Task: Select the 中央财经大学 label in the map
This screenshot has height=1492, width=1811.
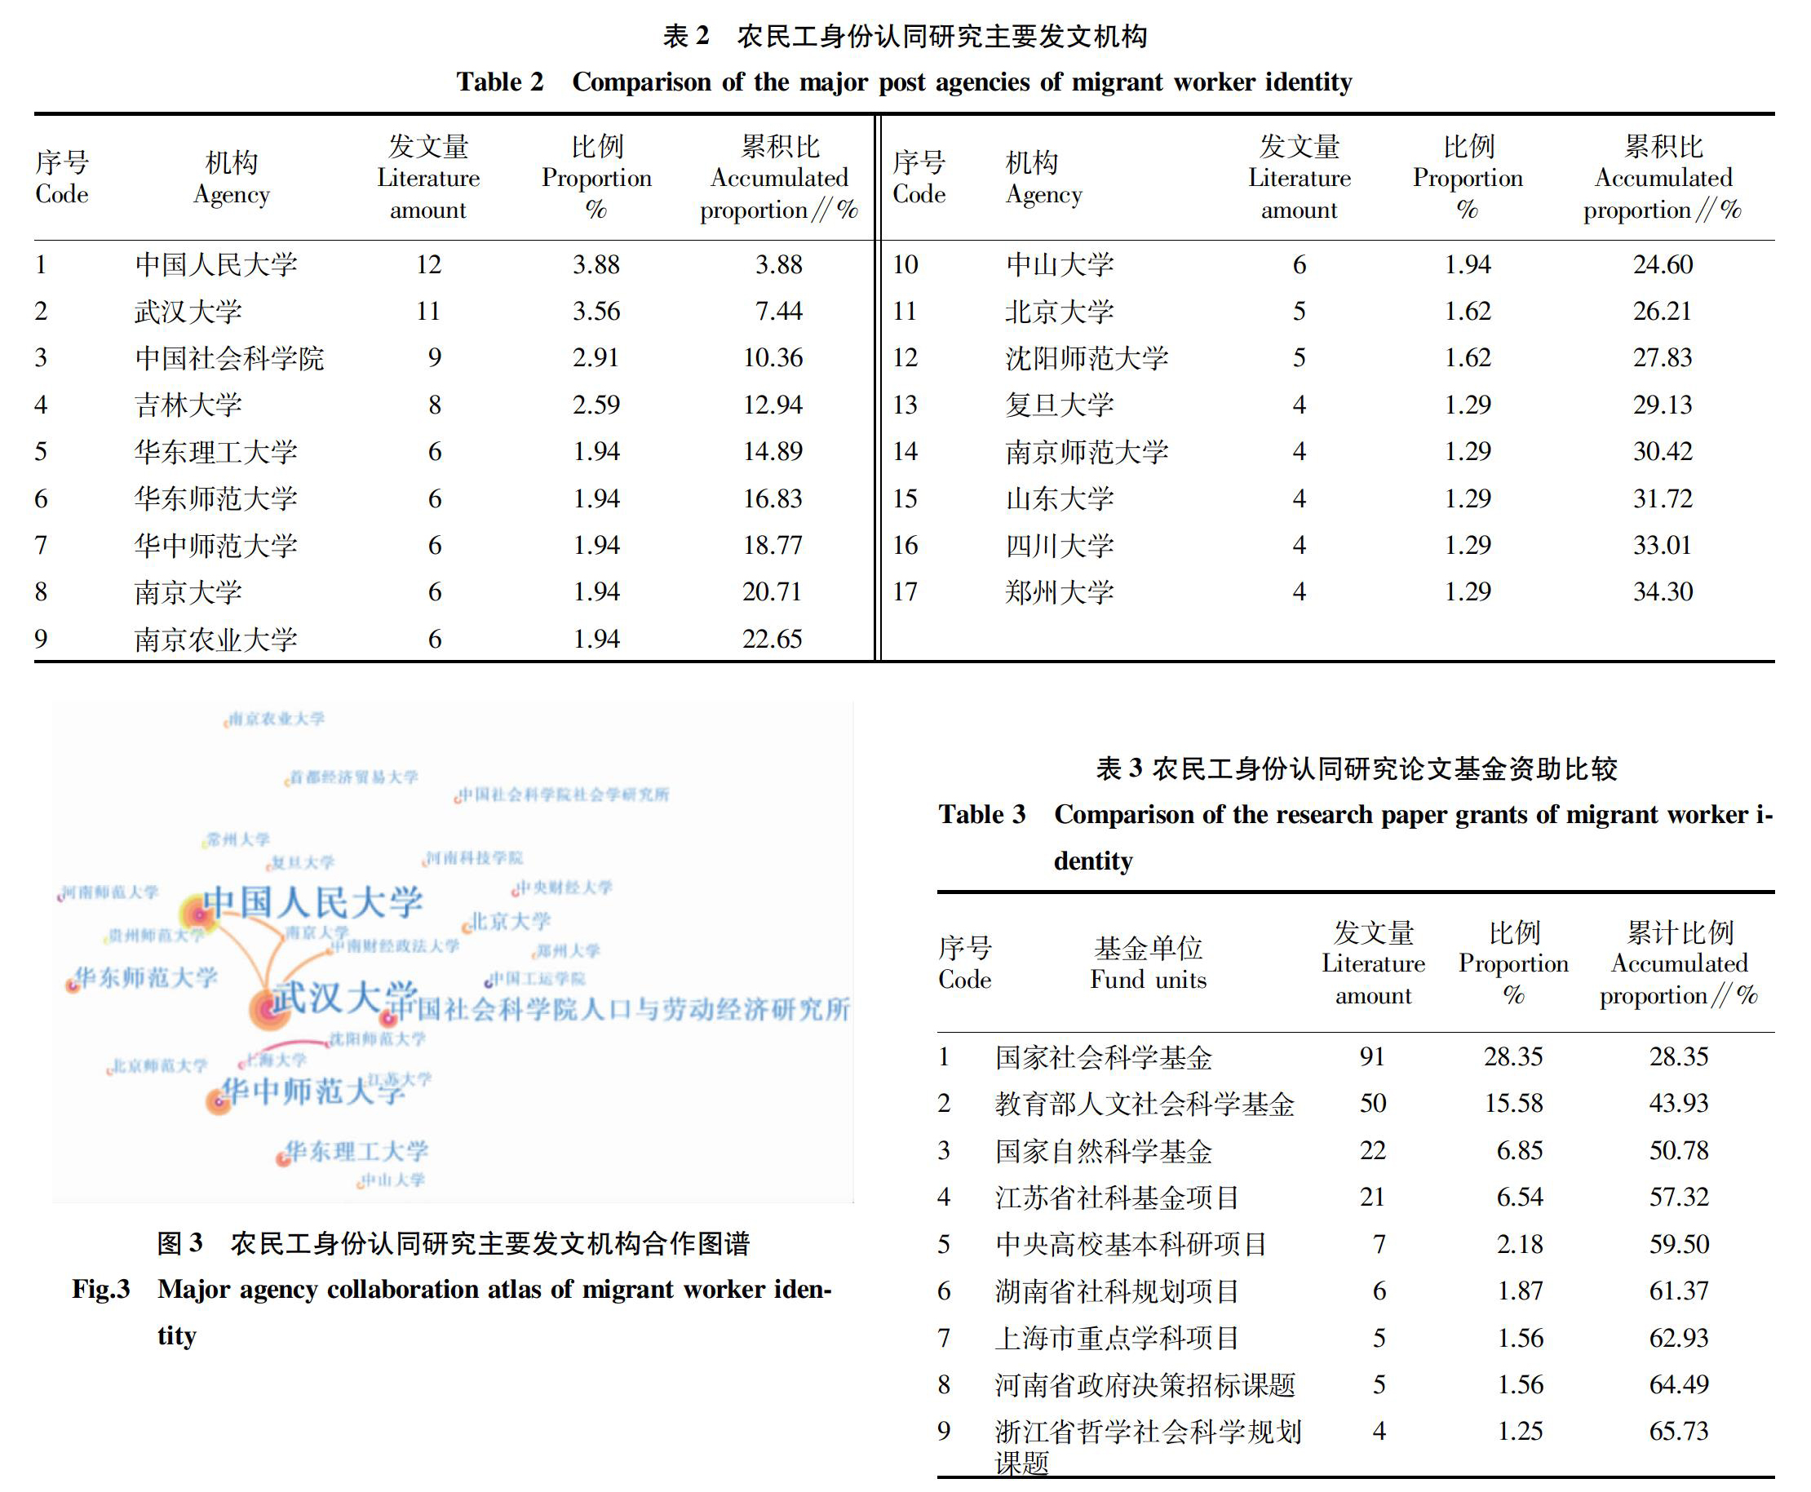Action: coord(563,888)
